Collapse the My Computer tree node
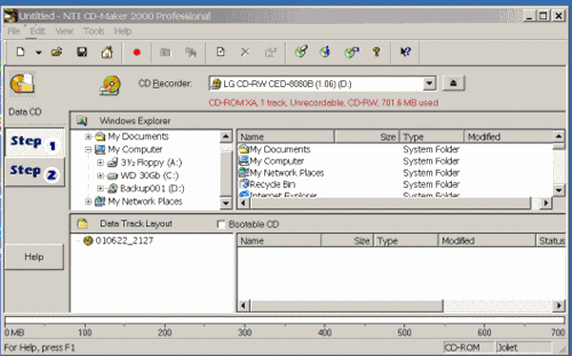The width and height of the screenshot is (572, 356). [88, 149]
